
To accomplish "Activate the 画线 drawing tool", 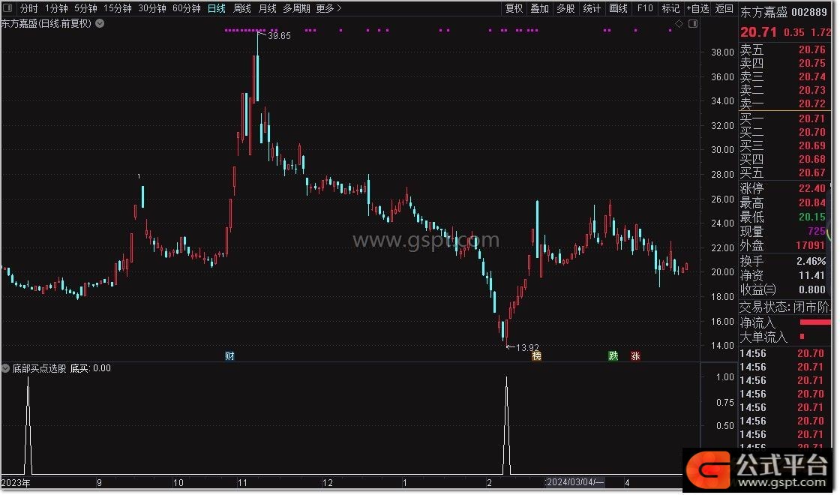I will pos(618,8).
